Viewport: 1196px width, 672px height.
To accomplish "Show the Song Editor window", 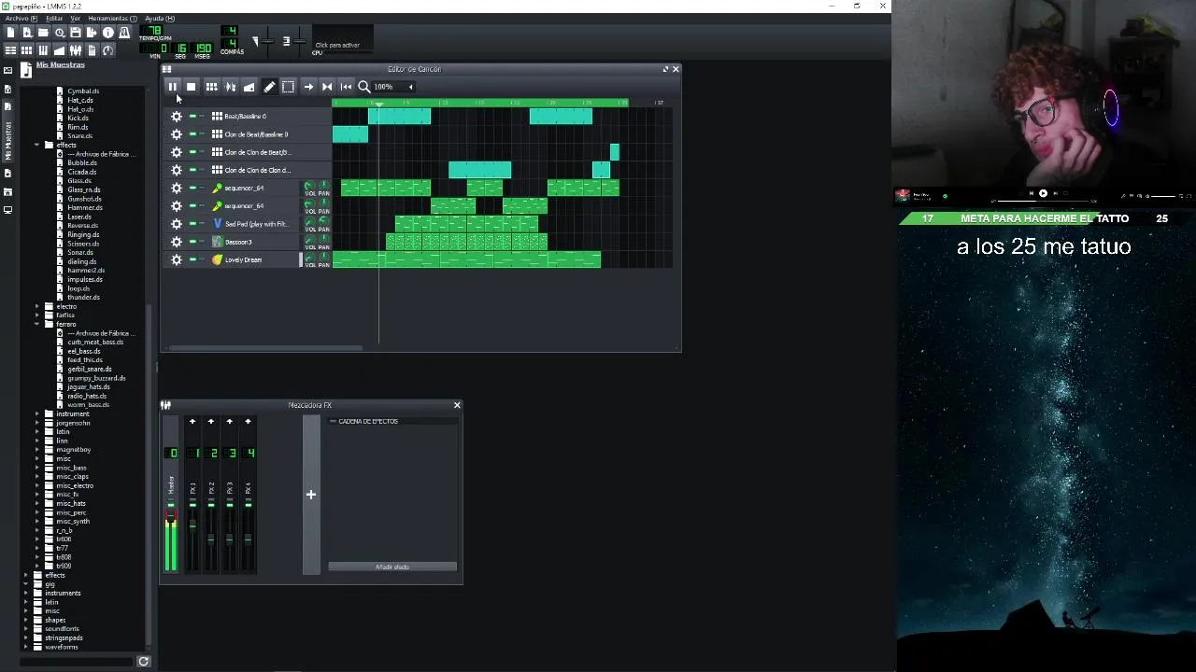I will tap(10, 50).
